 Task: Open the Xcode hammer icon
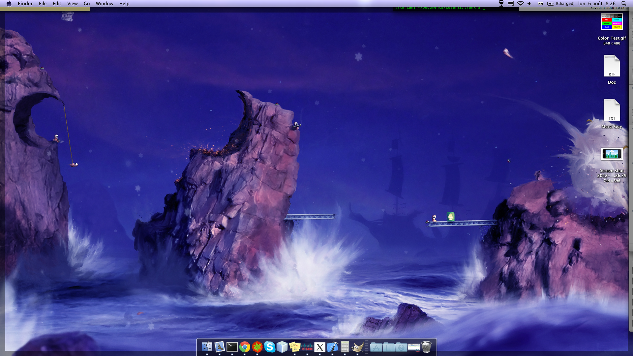coord(332,347)
